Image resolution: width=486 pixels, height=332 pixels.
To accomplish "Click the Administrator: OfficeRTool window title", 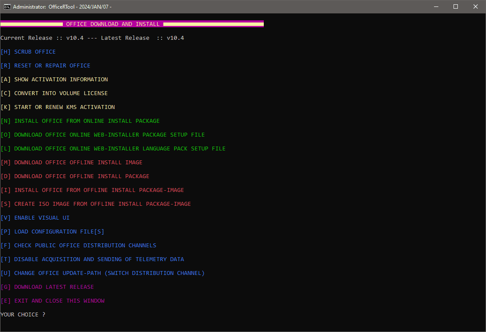I will (x=62, y=6).
